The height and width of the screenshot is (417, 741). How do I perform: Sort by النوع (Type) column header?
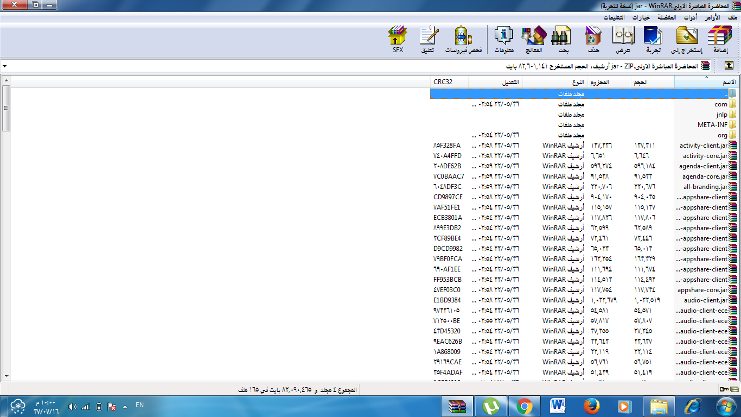[x=555, y=82]
